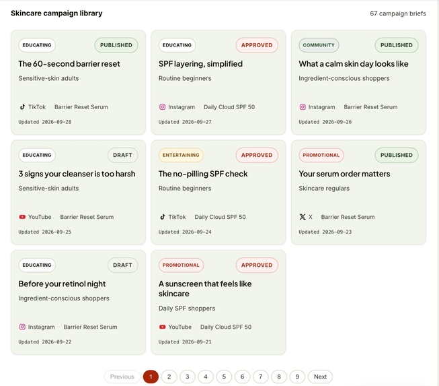Click EDUCATING tag on retinol night card
This screenshot has height=386, width=439.
click(x=37, y=265)
